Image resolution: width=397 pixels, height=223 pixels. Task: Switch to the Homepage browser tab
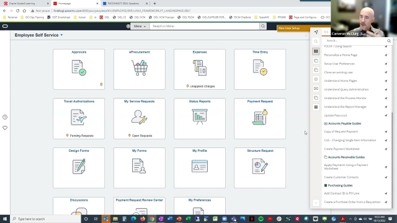[x=75, y=4]
